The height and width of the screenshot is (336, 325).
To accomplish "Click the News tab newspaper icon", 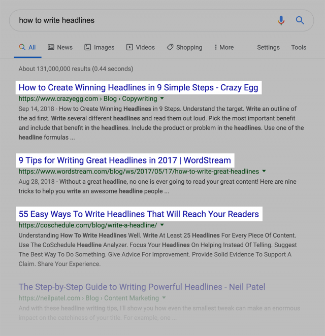I will 51,47.
